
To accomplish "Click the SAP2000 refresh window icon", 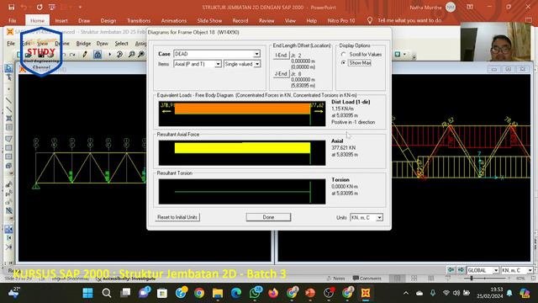I will coord(119,54).
